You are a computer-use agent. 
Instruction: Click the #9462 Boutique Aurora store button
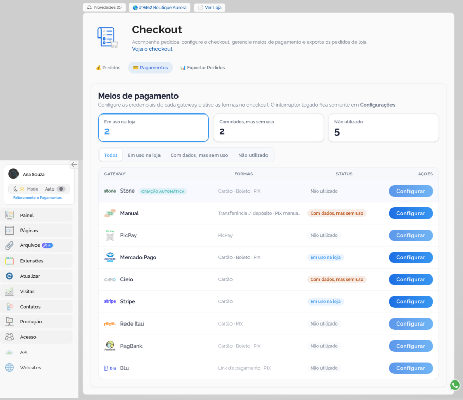(159, 7)
